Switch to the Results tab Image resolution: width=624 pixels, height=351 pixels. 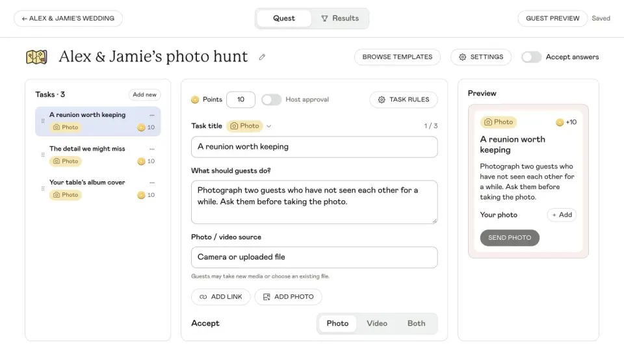340,18
